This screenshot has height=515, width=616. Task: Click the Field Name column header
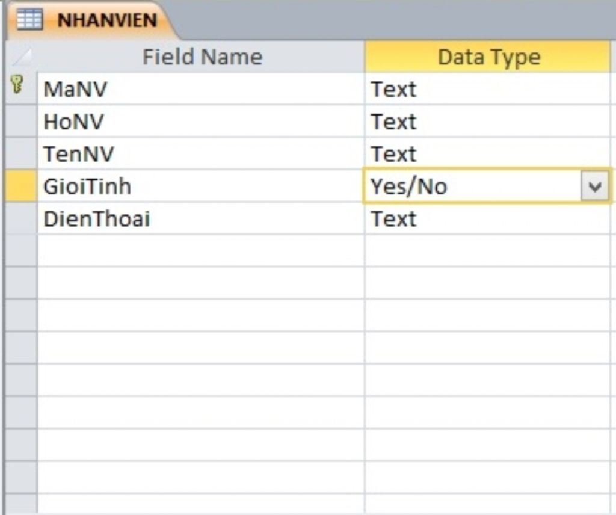click(x=202, y=57)
